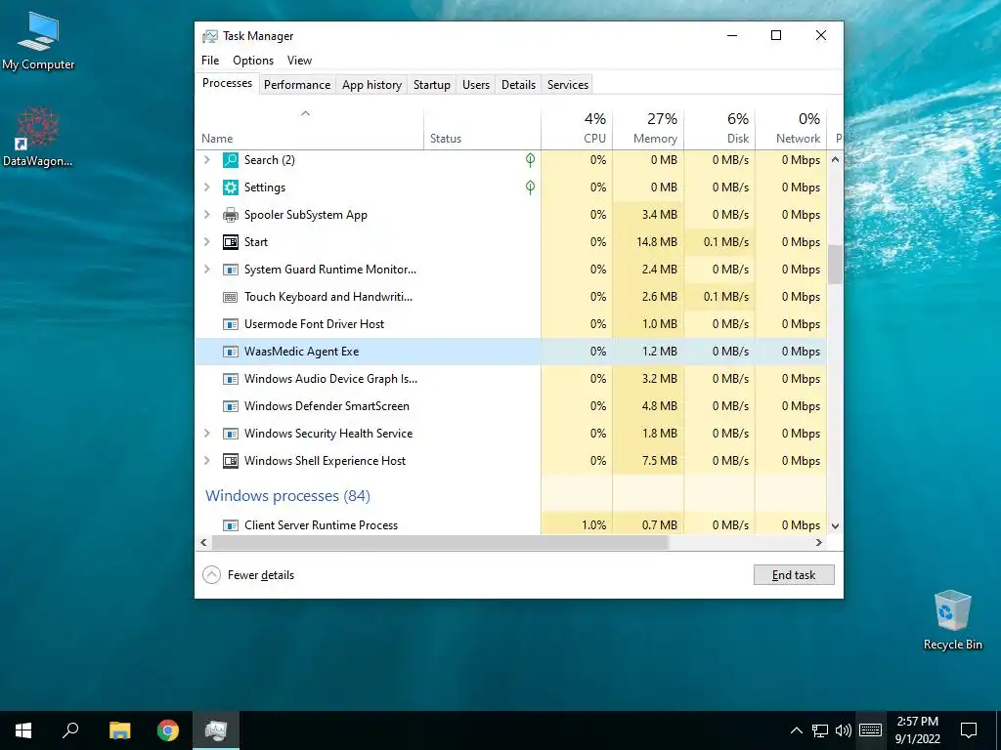Open the touch keyboard tray icon
Image resolution: width=1001 pixels, height=750 pixels.
(x=870, y=730)
